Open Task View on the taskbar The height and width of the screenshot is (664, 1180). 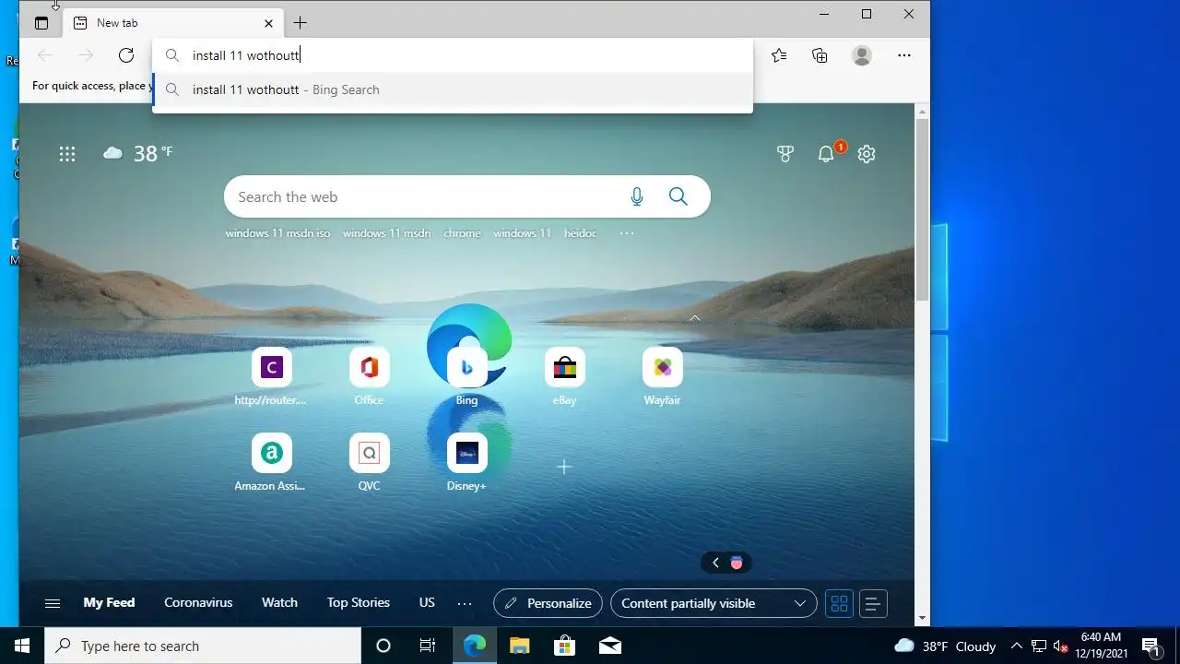428,646
